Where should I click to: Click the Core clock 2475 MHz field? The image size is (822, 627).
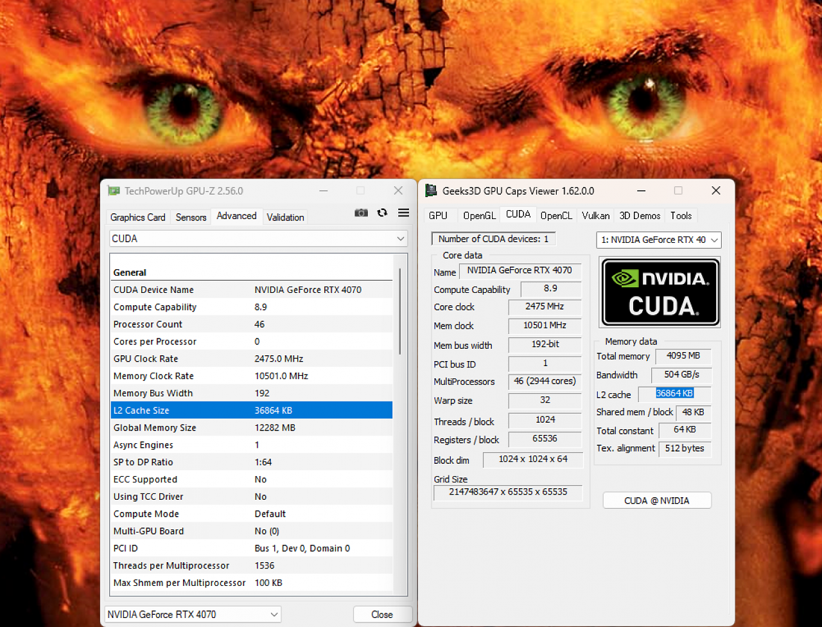point(545,306)
